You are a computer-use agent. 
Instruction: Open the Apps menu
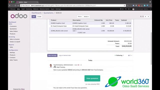click(52, 9)
